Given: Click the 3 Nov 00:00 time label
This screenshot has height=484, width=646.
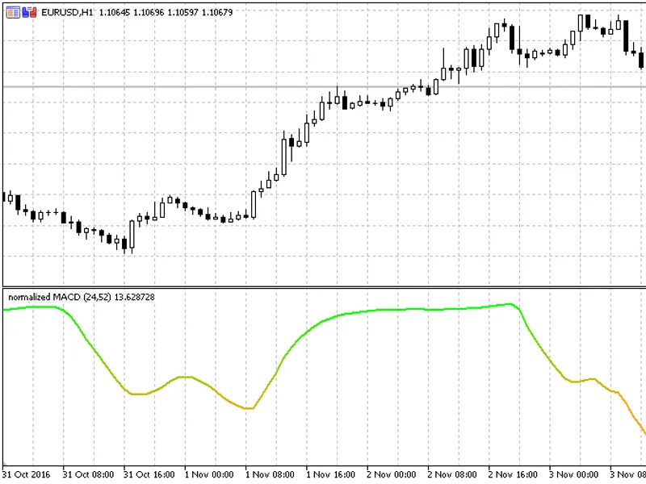Looking at the screenshot, I should (573, 474).
